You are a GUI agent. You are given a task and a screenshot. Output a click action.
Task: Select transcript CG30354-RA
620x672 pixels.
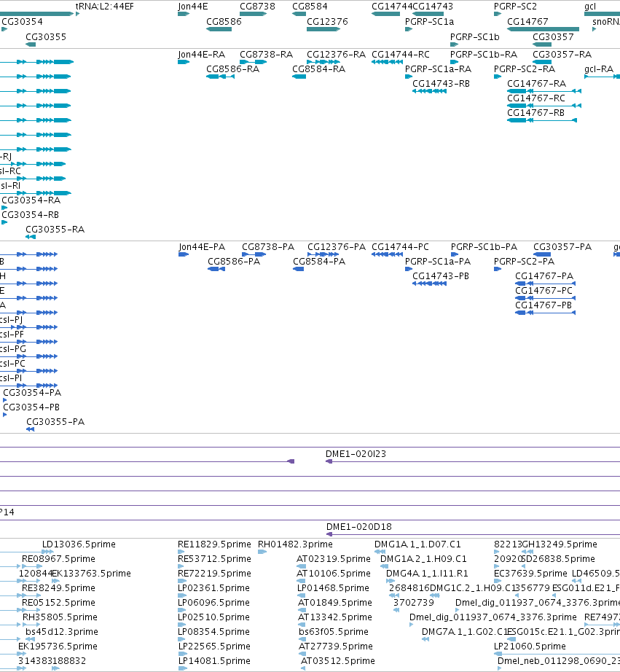coord(31,200)
